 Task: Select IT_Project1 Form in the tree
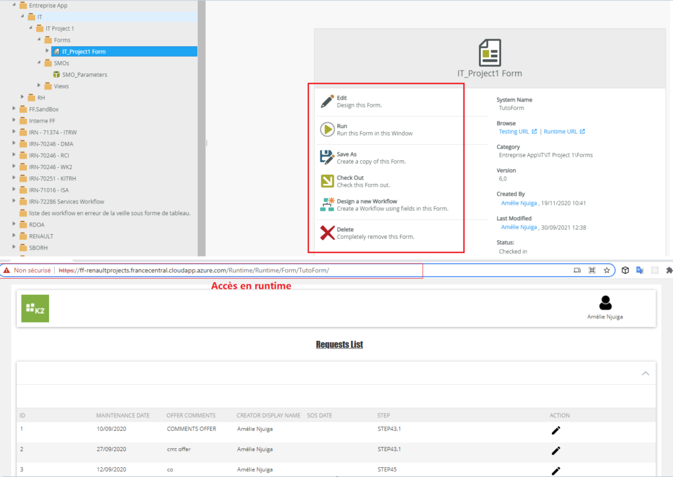[x=84, y=51]
